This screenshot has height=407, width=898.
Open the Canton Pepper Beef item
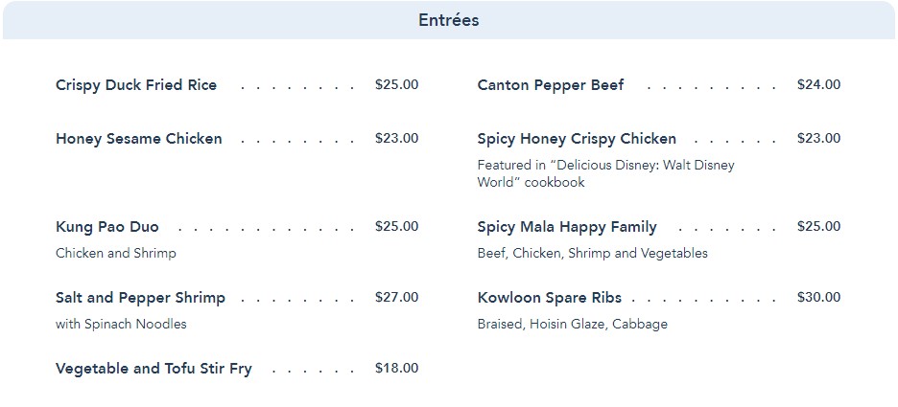tap(551, 85)
